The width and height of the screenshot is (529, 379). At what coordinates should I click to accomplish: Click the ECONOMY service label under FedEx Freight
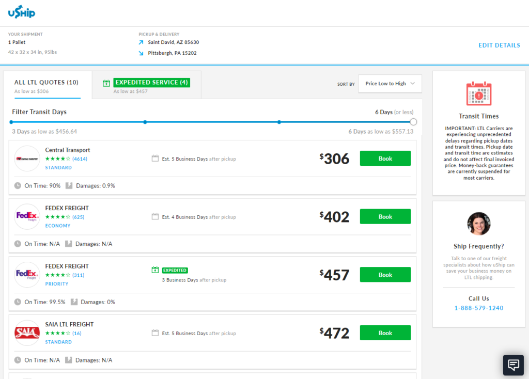point(58,226)
